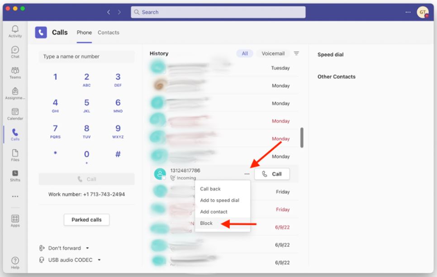
Task: Open the Shifts app
Action: (x=15, y=176)
